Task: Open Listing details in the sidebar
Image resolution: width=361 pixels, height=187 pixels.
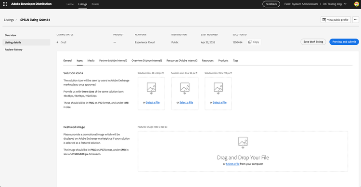Action: (x=26, y=42)
